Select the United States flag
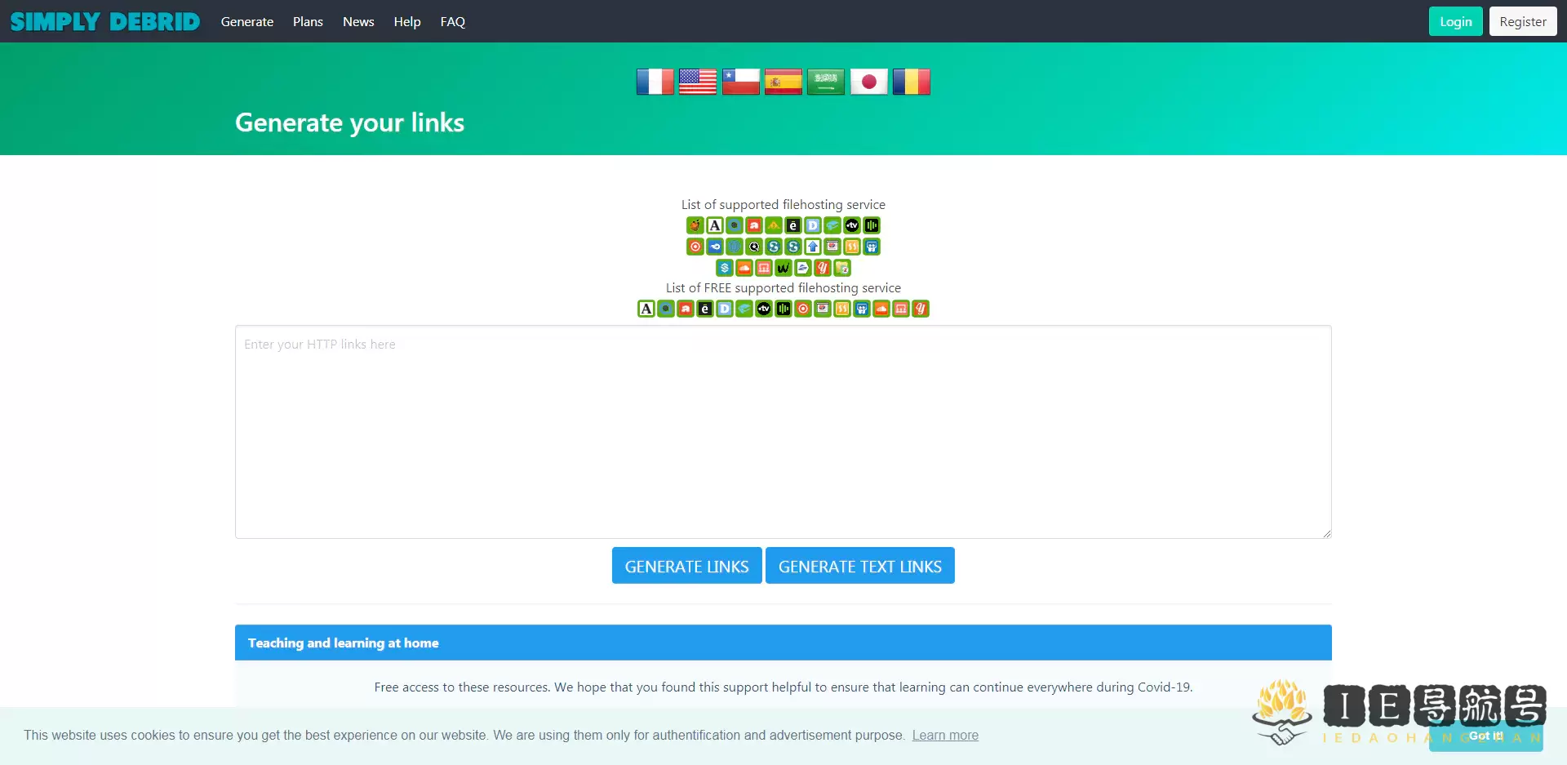This screenshot has width=1567, height=765. [x=698, y=82]
